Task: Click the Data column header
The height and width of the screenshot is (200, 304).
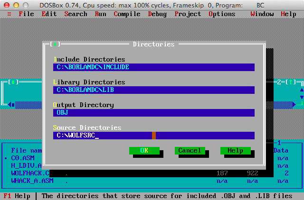Action: (x=281, y=151)
